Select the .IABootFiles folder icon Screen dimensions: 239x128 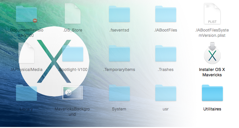(166, 14)
